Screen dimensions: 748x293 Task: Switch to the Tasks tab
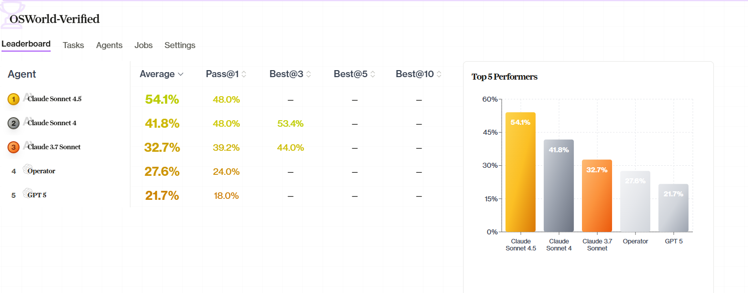pos(73,45)
